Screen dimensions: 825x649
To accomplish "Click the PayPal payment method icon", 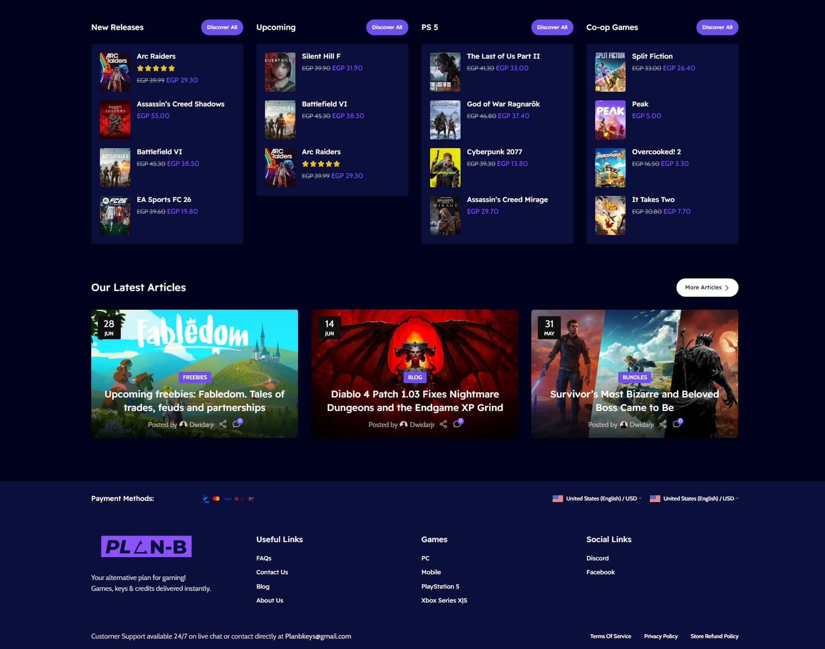I will (205, 499).
